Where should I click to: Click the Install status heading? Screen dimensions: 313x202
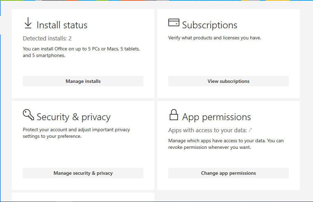click(62, 25)
